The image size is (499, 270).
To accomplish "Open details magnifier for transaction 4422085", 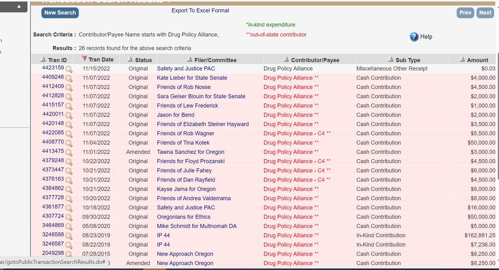I will tap(69, 134).
